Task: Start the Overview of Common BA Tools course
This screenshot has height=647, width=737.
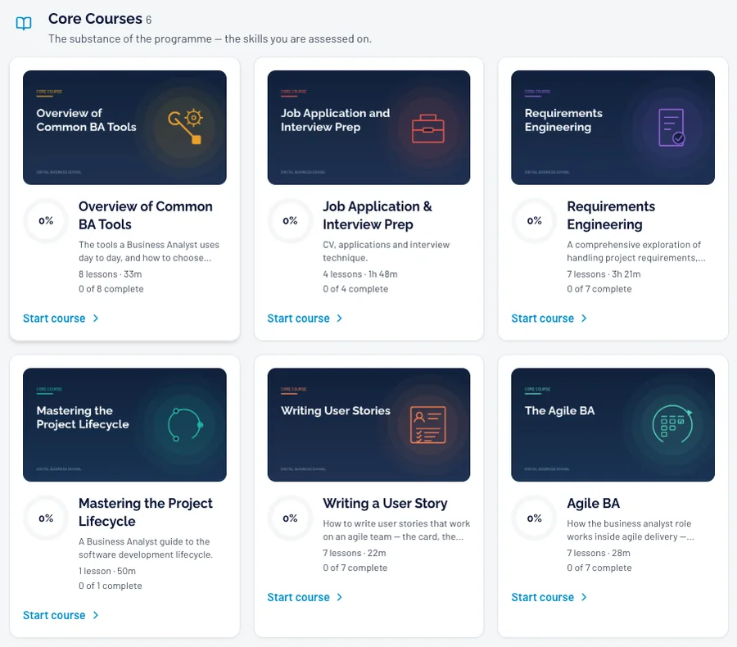Action: 61,319
